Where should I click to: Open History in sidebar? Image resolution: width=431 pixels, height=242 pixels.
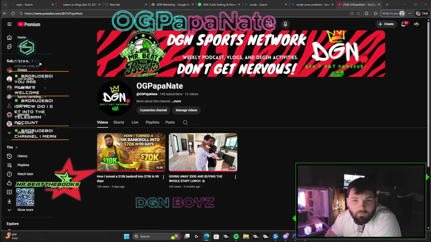pos(22,156)
